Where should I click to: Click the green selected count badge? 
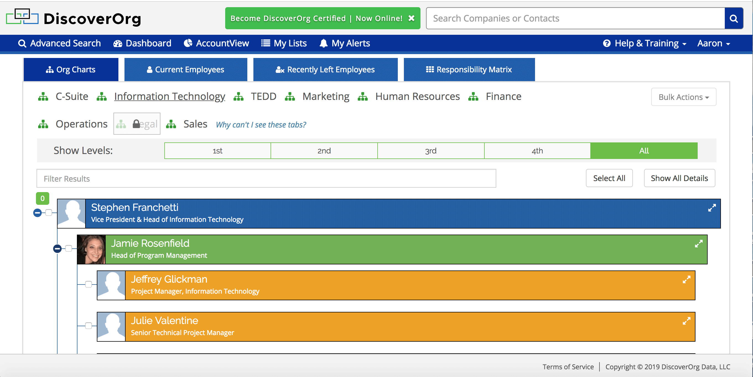pos(42,198)
